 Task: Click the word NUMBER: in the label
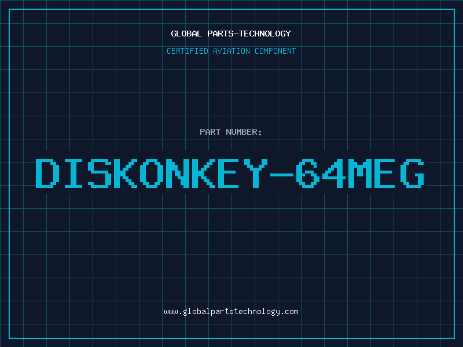(244, 132)
